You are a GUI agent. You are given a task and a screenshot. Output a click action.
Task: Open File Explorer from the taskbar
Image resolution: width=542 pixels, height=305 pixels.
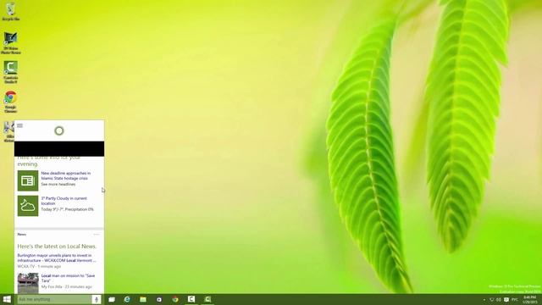143,299
